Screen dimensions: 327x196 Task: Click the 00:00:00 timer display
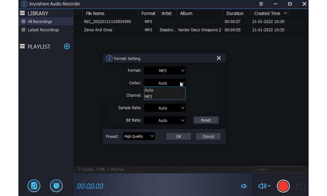pos(90,186)
